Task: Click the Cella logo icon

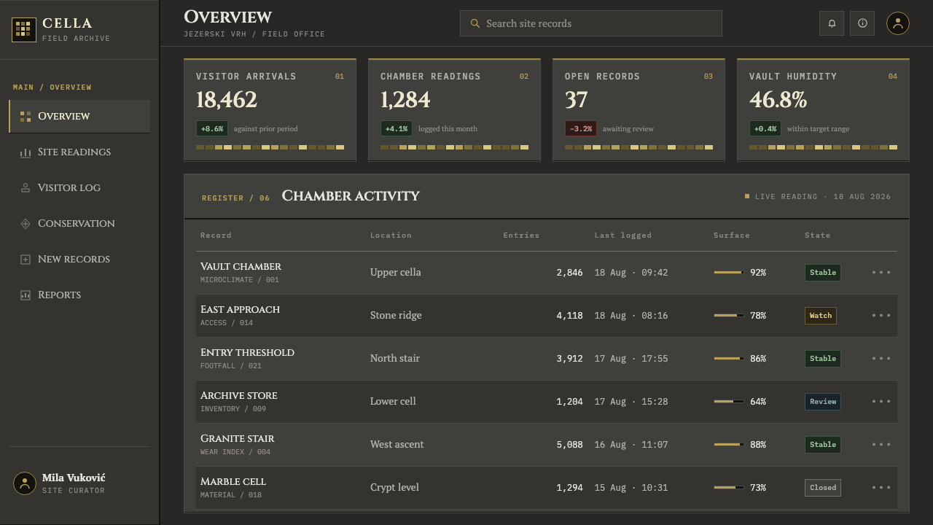Action: 24,30
